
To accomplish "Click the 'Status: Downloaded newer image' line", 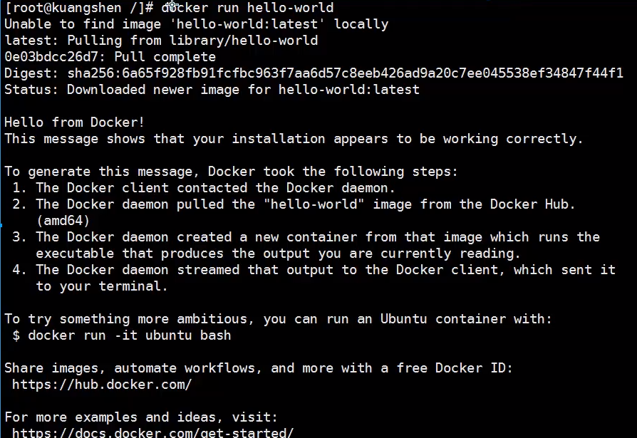I will pos(212,90).
